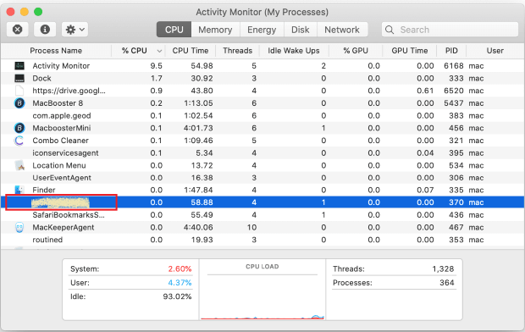The width and height of the screenshot is (525, 332).
Task: Click the Quit Process stop icon
Action: coord(18,30)
